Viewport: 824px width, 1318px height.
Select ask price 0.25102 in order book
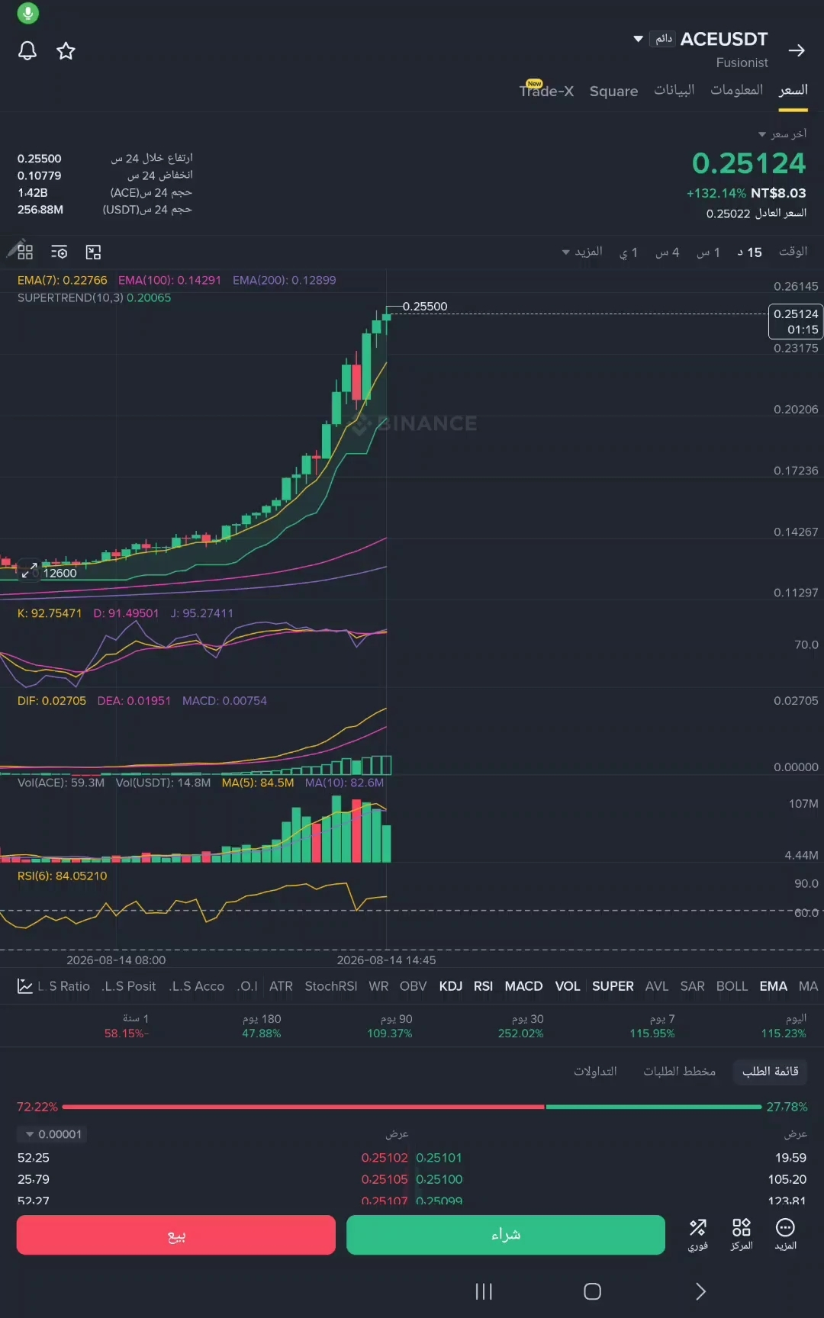click(x=385, y=1158)
